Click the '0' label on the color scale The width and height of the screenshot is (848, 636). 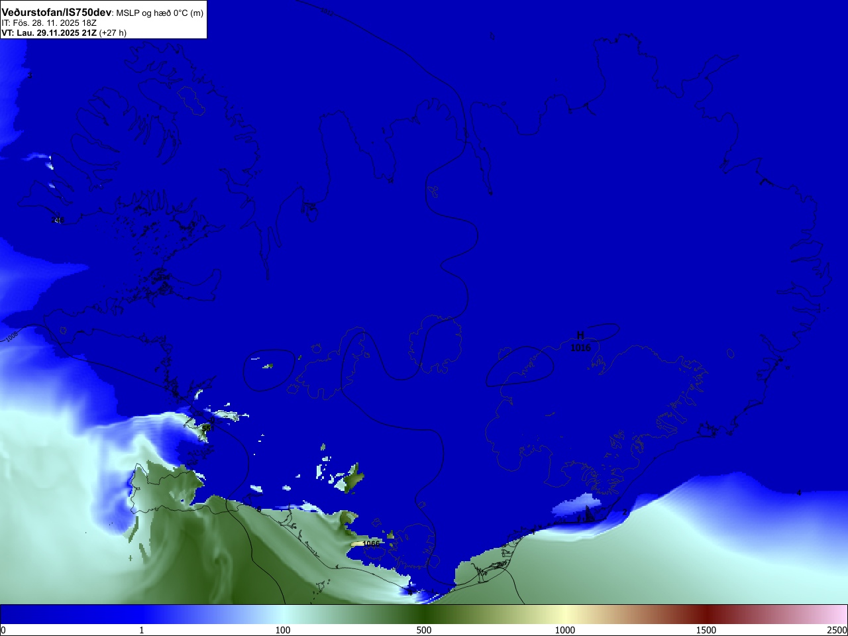[3, 630]
